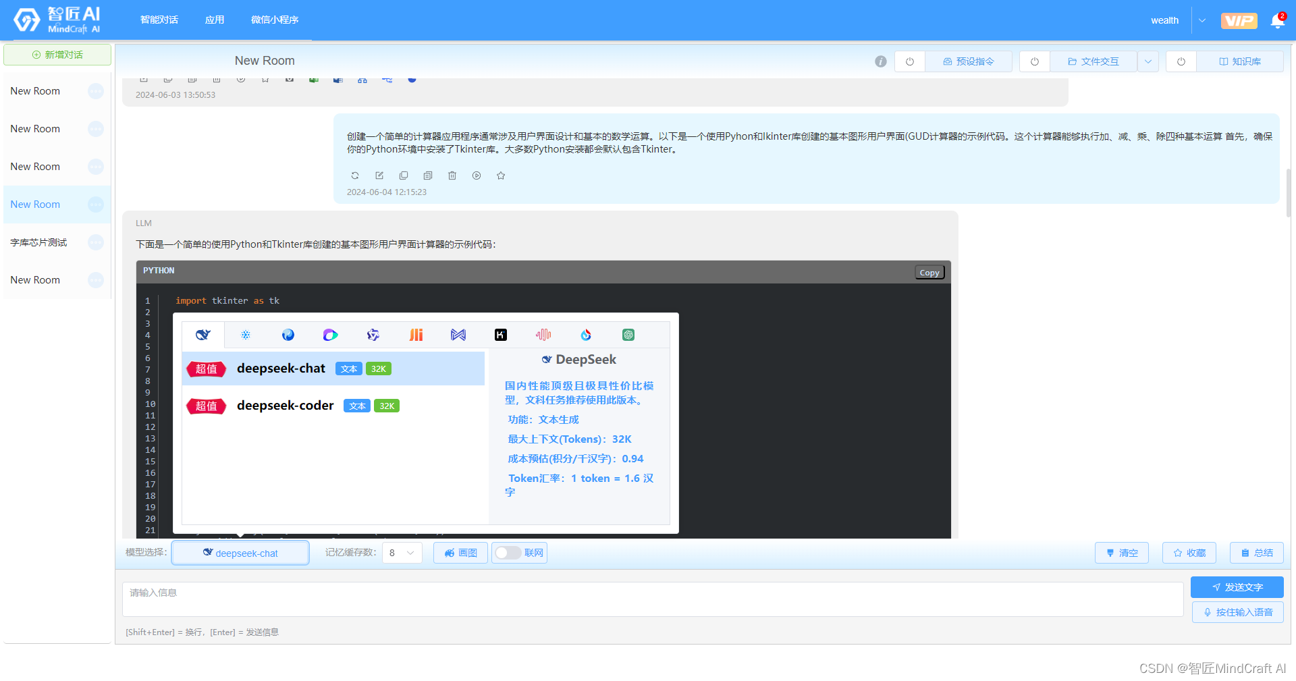Open the Tongyi Qwen provider tab
1296x681 pixels.
pos(373,335)
